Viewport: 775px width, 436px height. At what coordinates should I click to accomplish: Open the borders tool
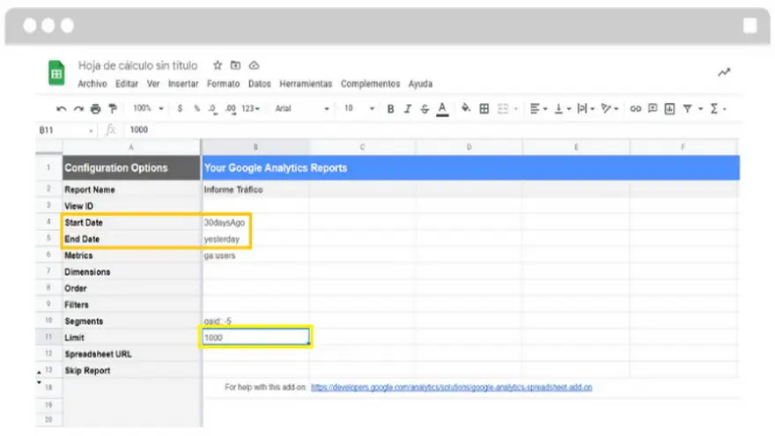pyautogui.click(x=484, y=108)
